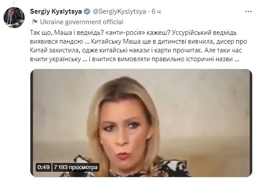Click the gray government flag icon

[35, 22]
